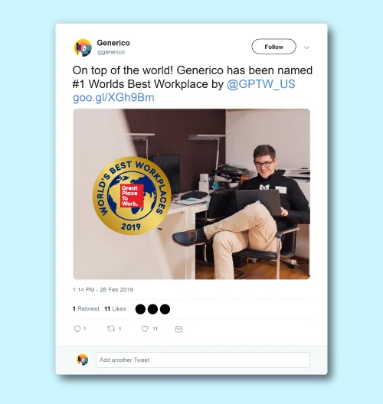Like the tweet with the heart icon
This screenshot has width=383, height=404.
point(145,329)
